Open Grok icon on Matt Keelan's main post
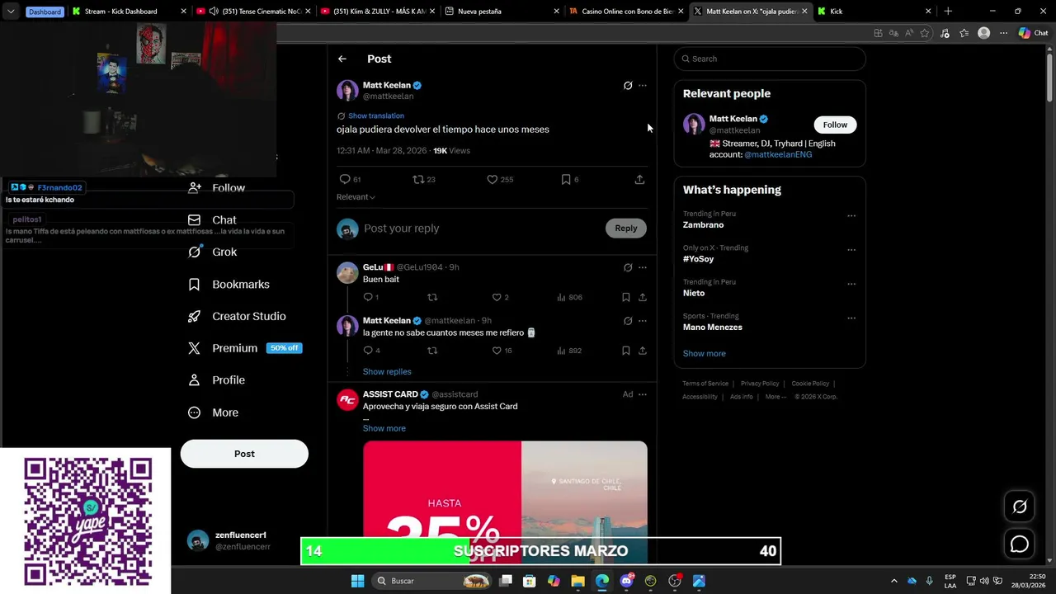The width and height of the screenshot is (1056, 594). point(628,85)
